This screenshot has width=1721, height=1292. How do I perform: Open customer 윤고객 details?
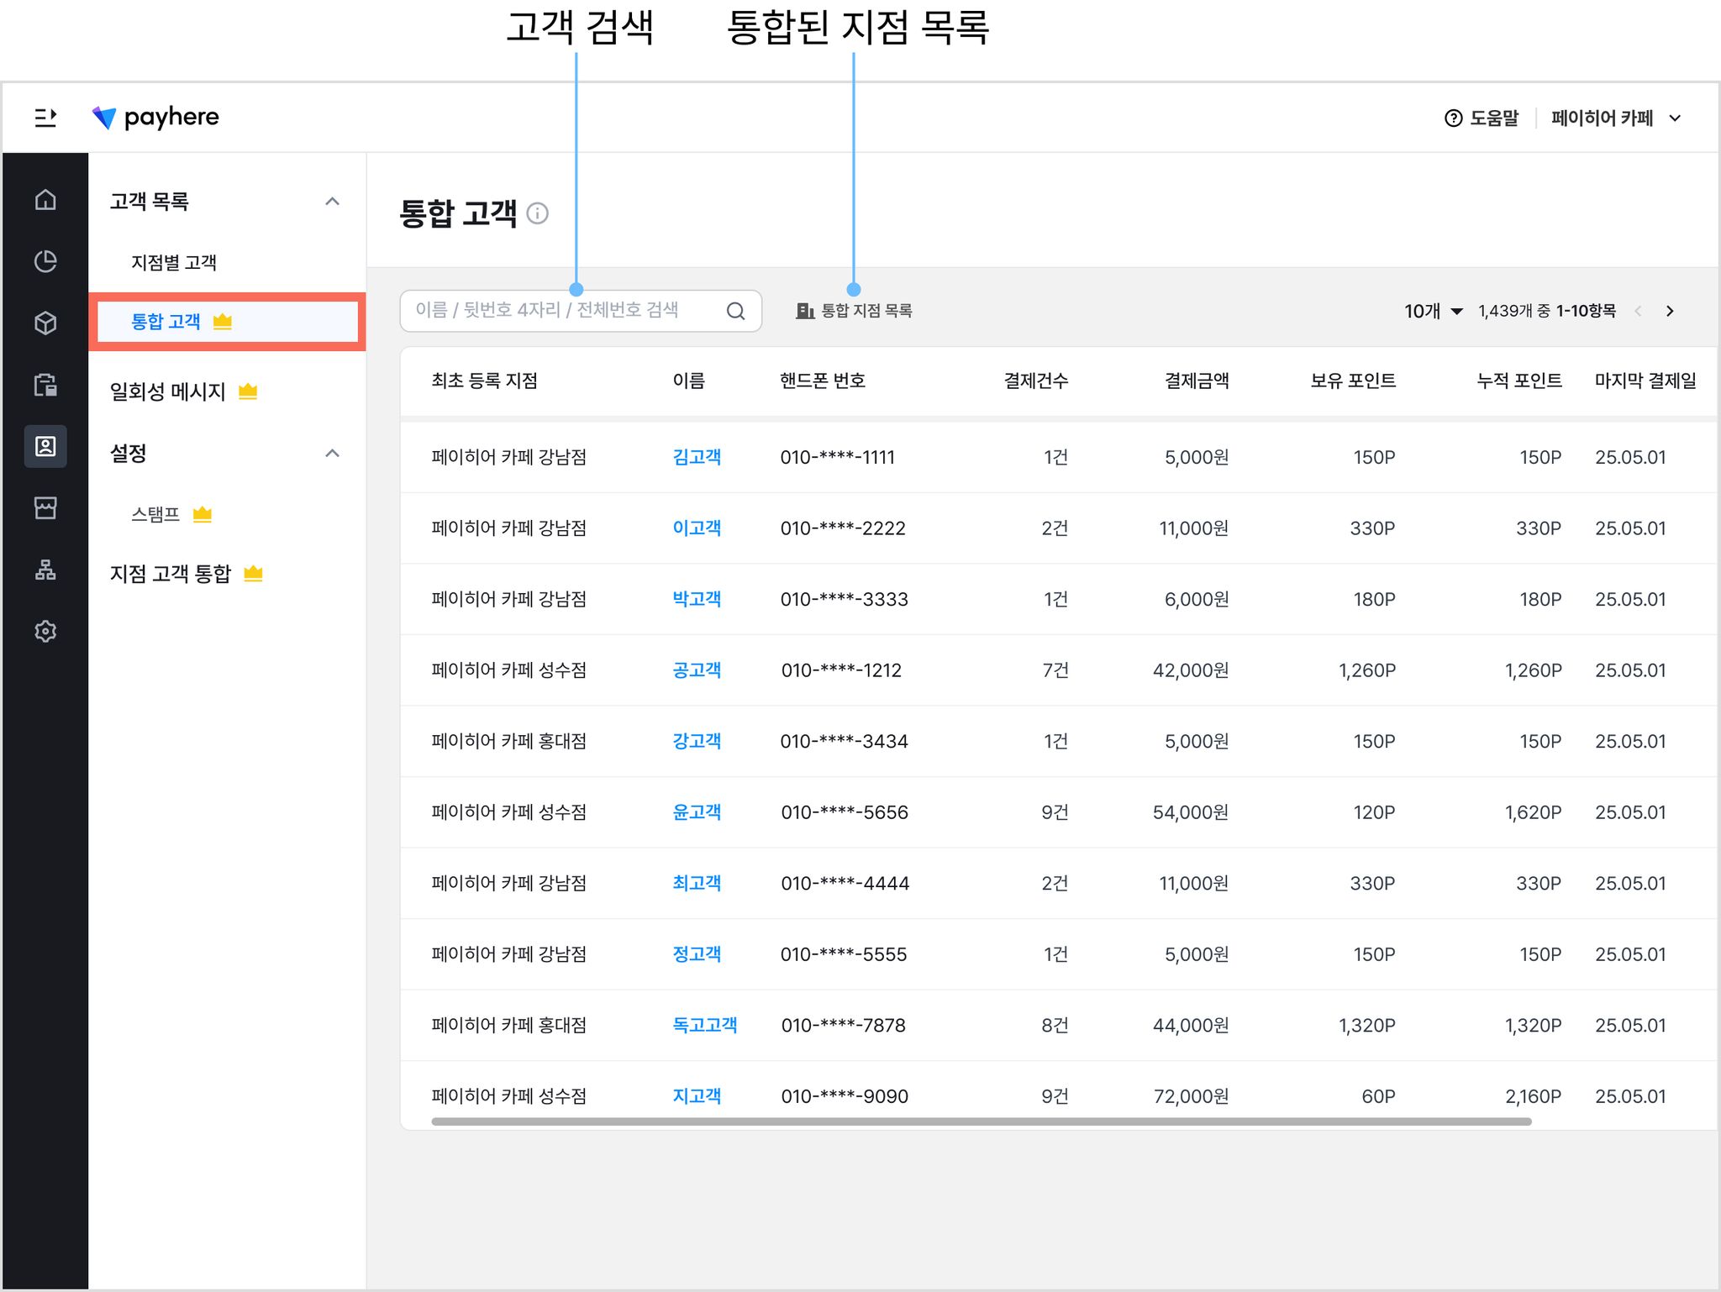point(697,812)
